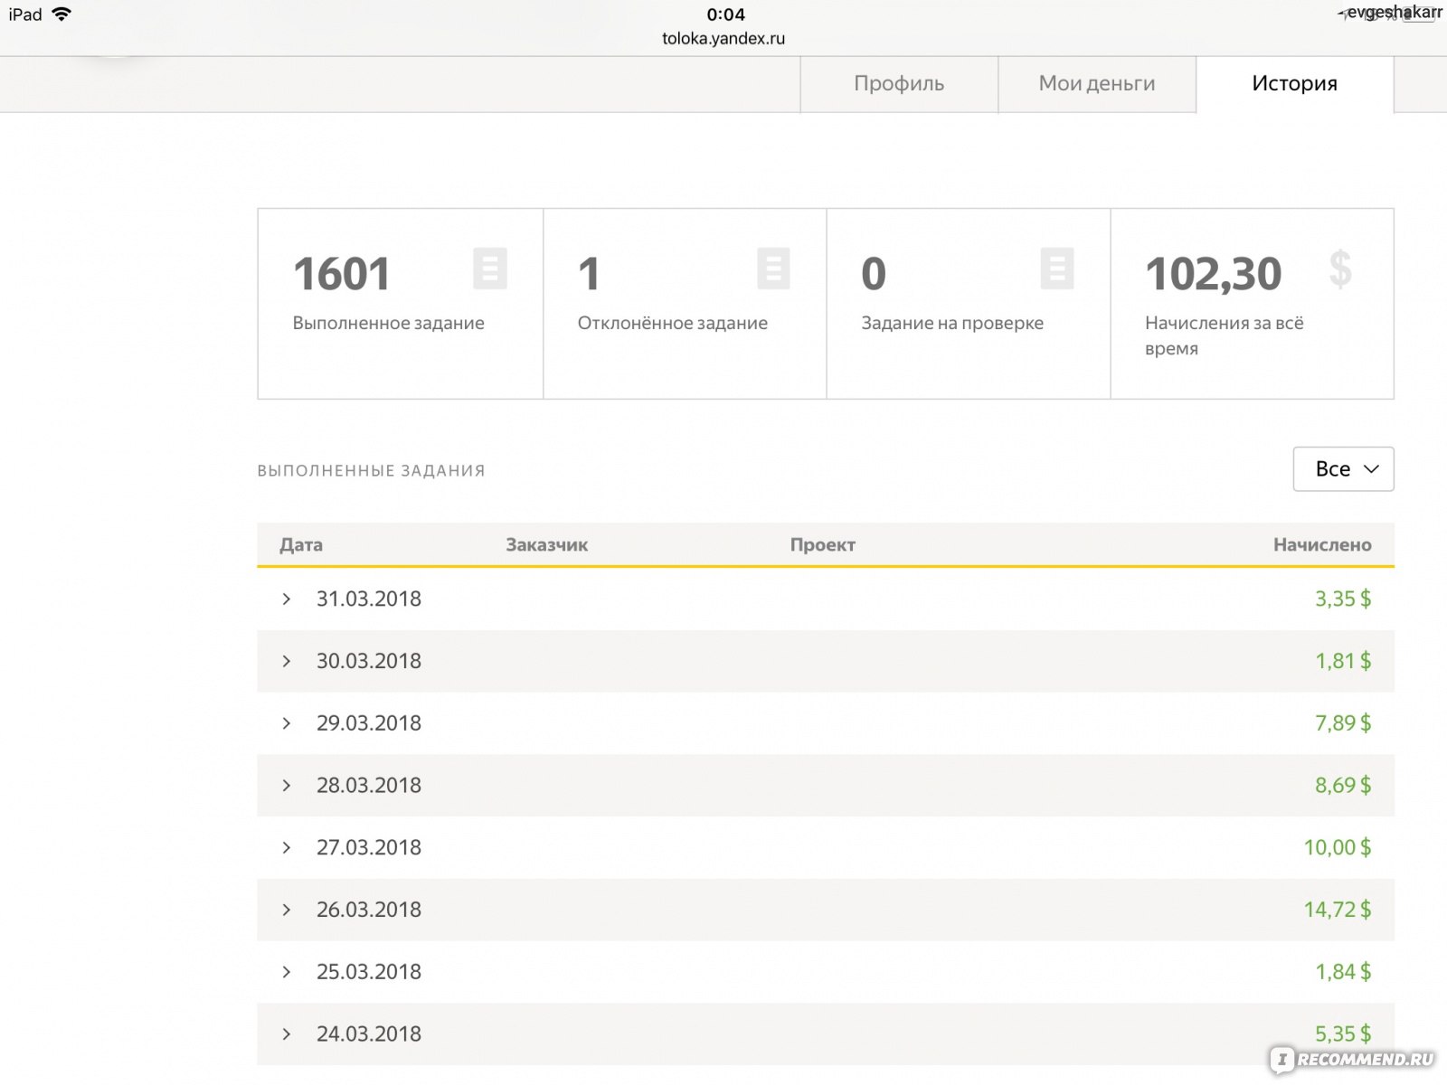Tap the 0:04 clock in status bar
The width and height of the screenshot is (1447, 1085).
(725, 14)
